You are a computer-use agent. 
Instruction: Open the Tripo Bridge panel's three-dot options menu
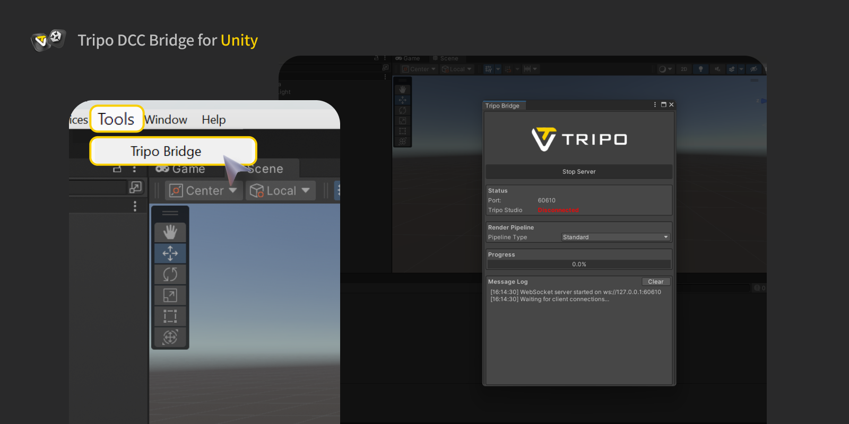655,105
